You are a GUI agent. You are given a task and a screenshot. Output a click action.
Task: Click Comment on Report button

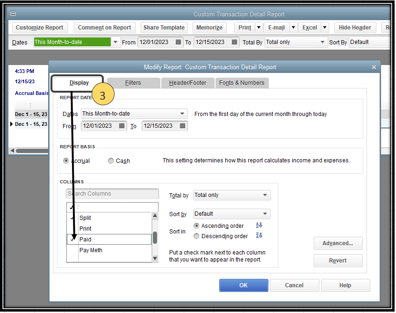tap(104, 27)
